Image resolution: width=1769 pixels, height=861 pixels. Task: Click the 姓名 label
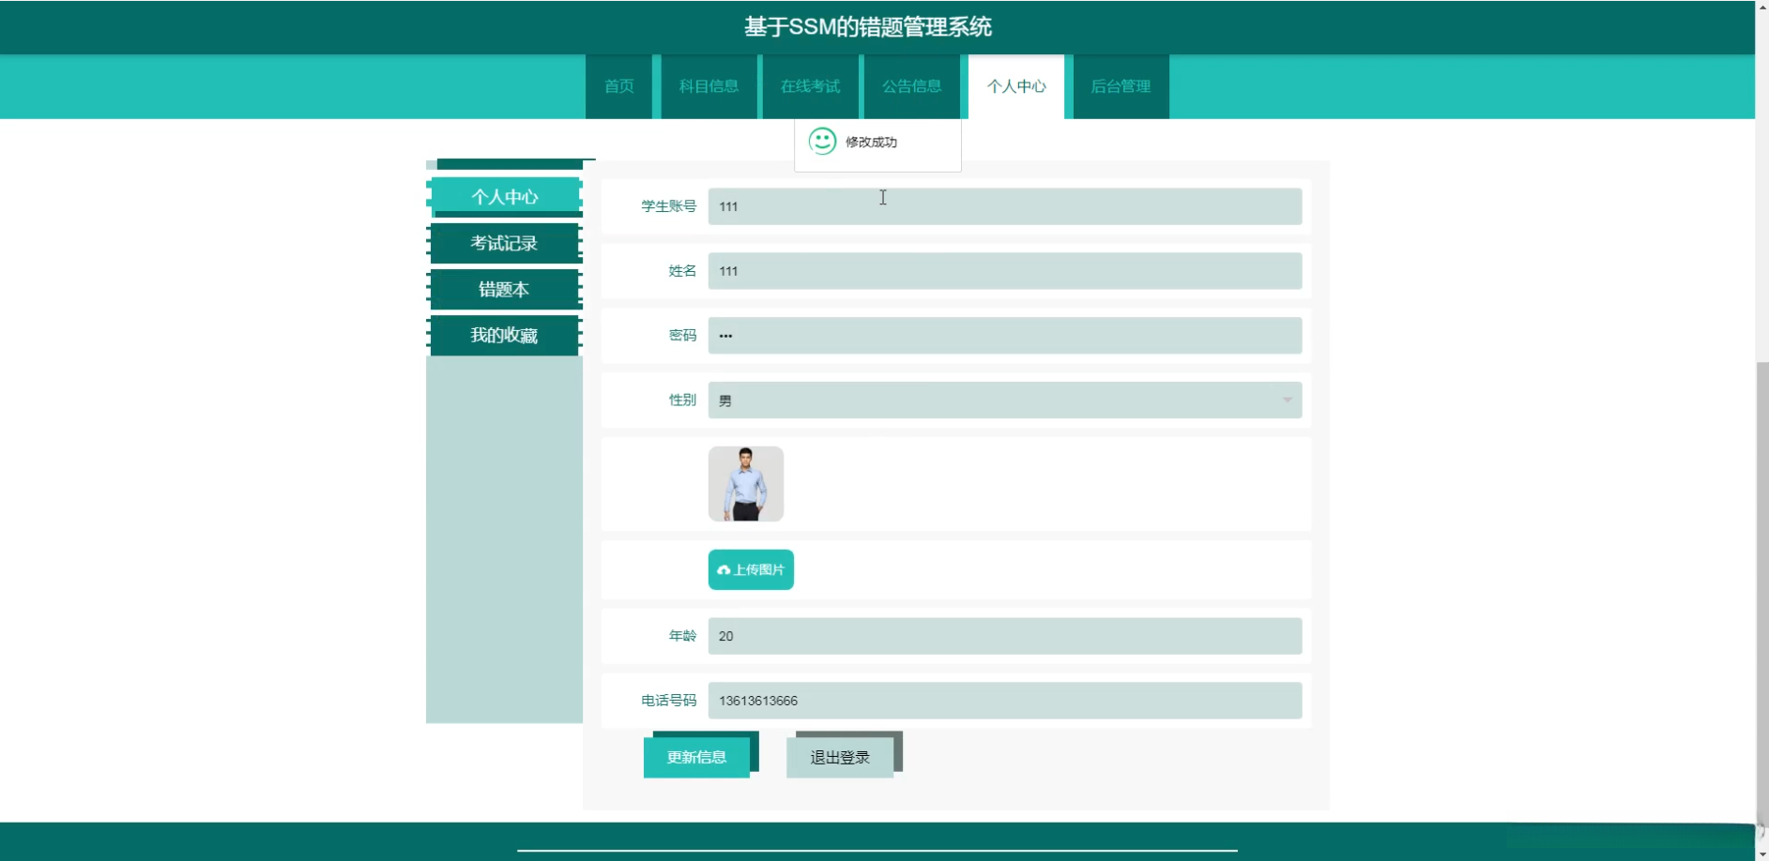682,271
